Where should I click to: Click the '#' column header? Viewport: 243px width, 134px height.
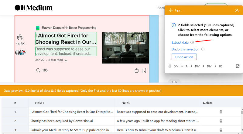15,103
